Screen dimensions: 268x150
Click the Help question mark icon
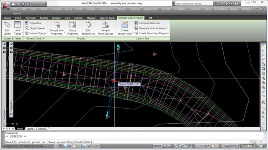click(236, 3)
